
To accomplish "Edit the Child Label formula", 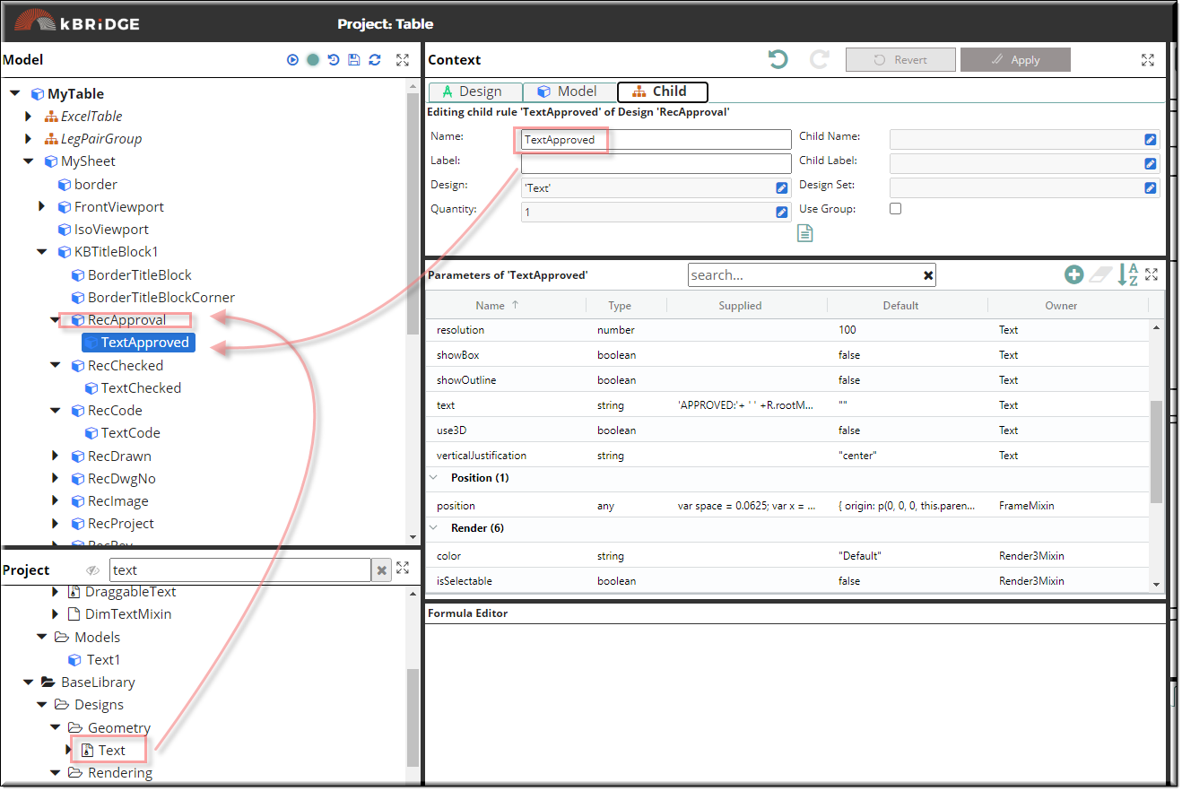I will click(x=1151, y=164).
